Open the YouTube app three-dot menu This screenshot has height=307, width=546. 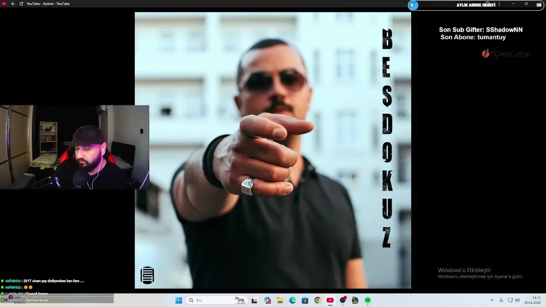click(499, 4)
